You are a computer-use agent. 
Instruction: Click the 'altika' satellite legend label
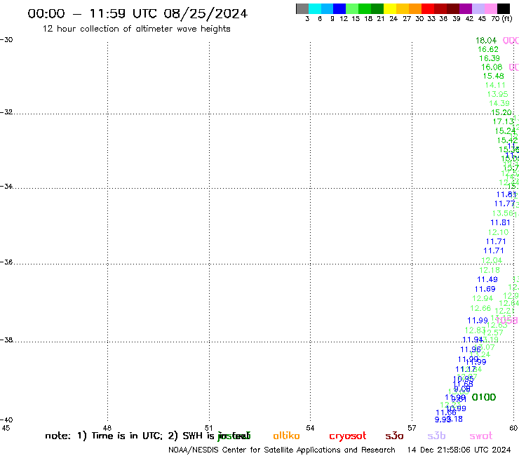click(x=286, y=436)
